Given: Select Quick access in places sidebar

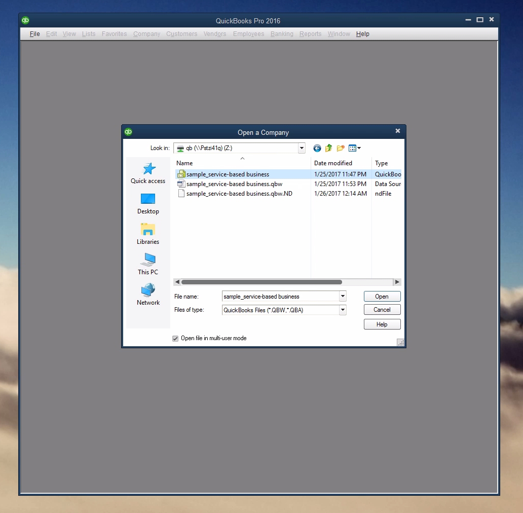Looking at the screenshot, I should (x=148, y=173).
